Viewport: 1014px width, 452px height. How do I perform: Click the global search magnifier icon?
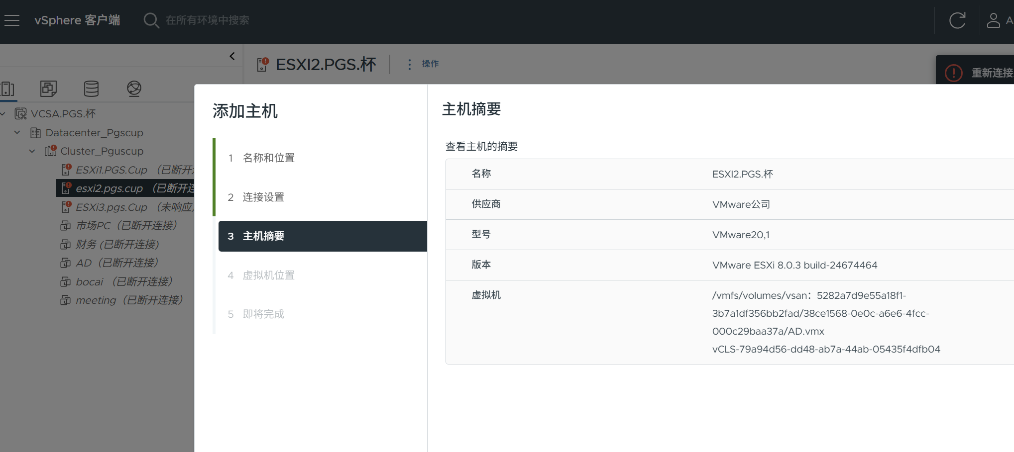pos(151,20)
